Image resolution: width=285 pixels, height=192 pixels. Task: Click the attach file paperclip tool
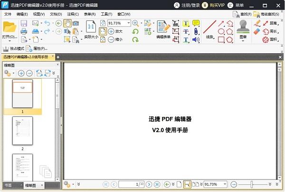click(x=196, y=31)
